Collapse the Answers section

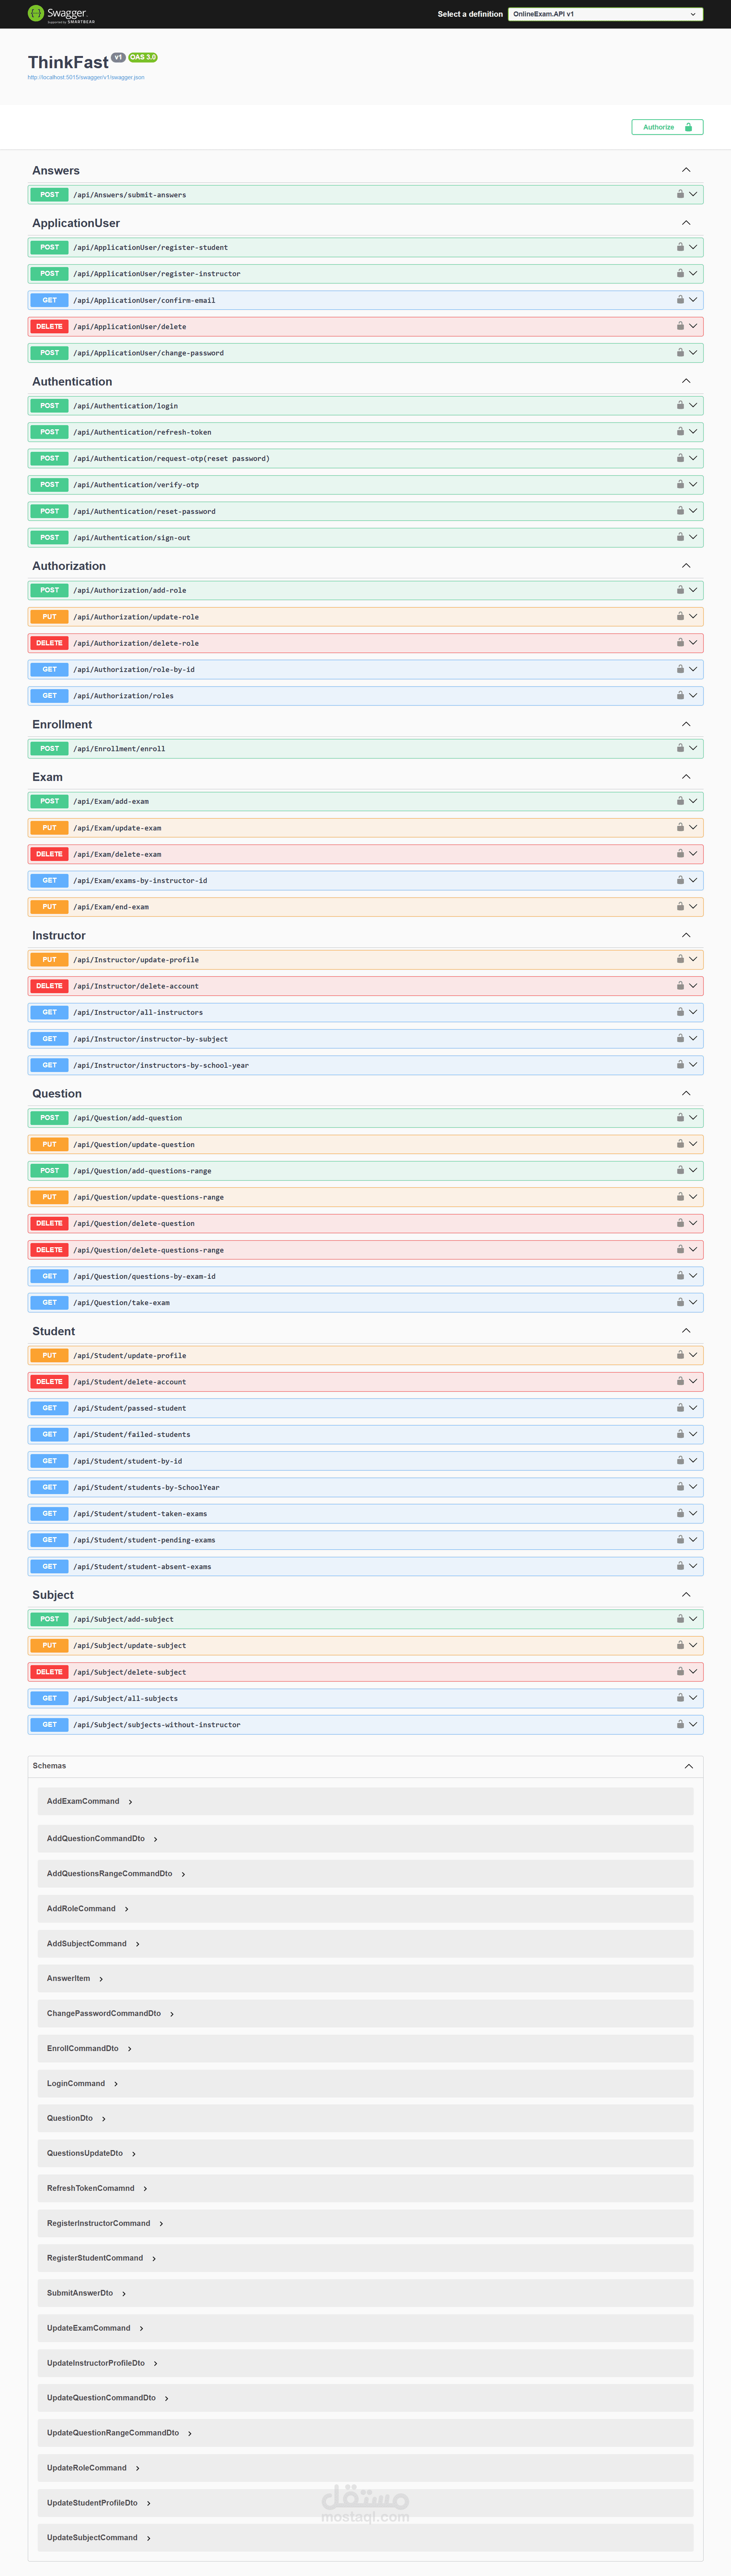tap(686, 170)
